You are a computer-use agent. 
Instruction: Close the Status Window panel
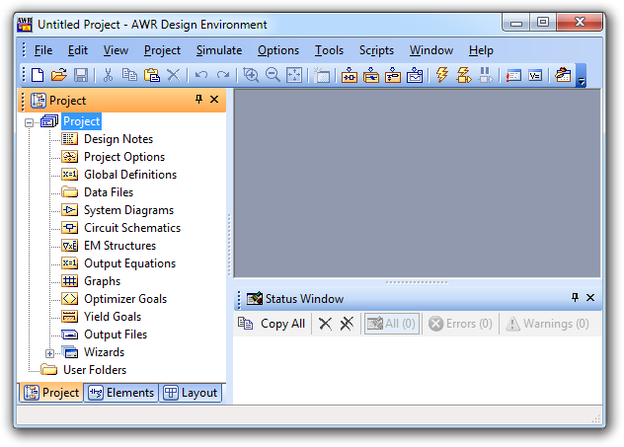[x=590, y=297]
